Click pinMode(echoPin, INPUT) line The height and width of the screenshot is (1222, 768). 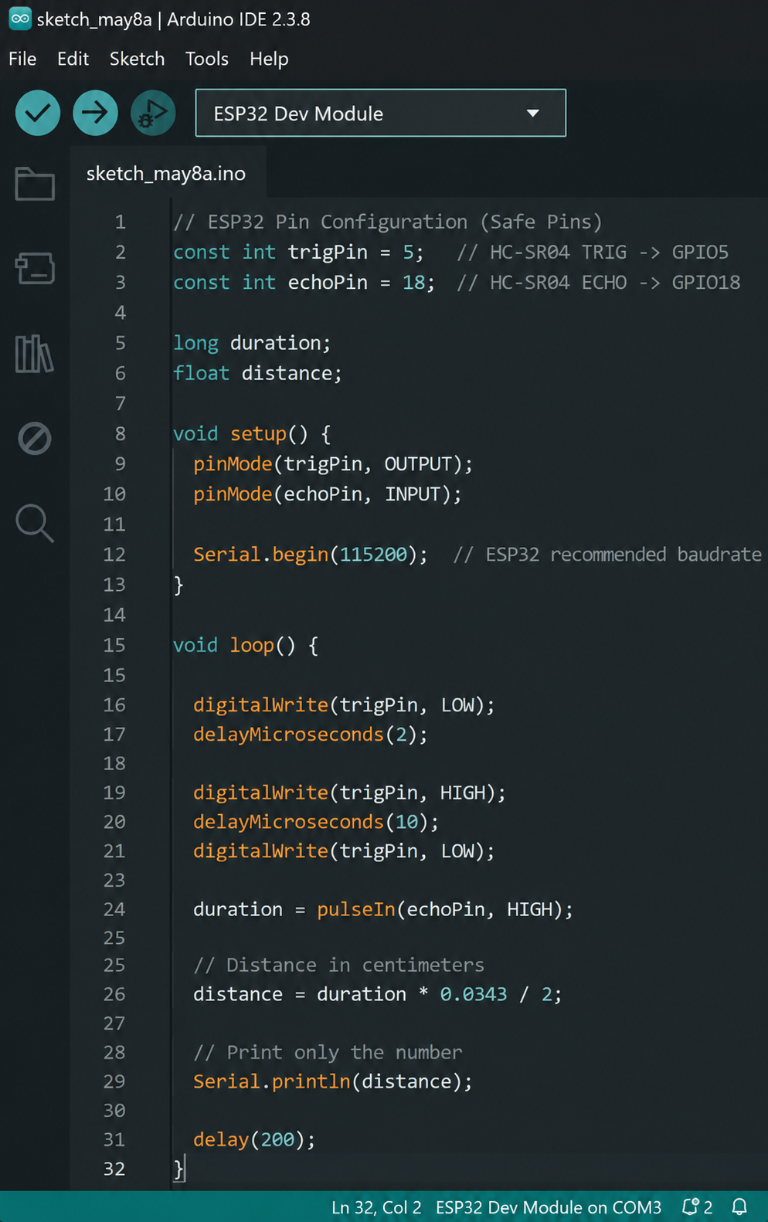click(x=328, y=494)
